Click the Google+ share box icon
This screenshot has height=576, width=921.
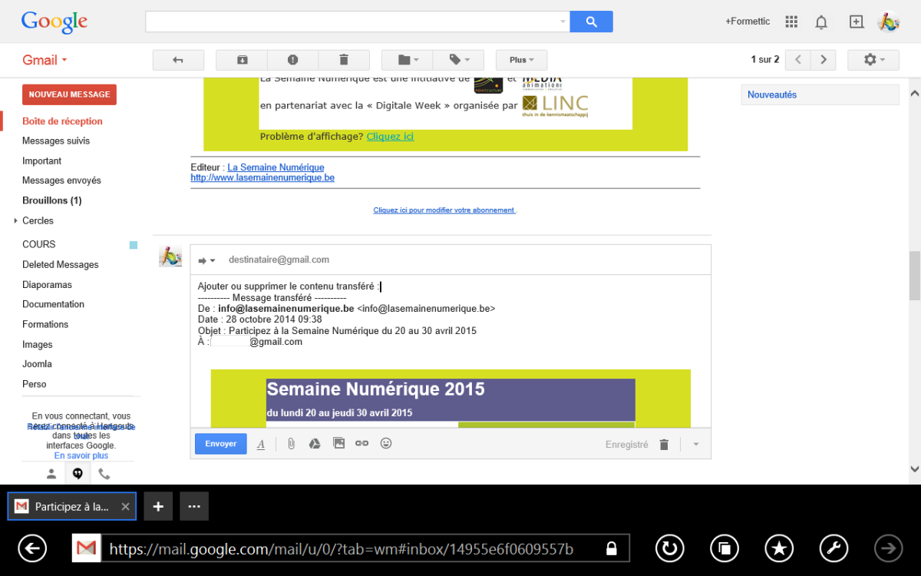click(857, 22)
